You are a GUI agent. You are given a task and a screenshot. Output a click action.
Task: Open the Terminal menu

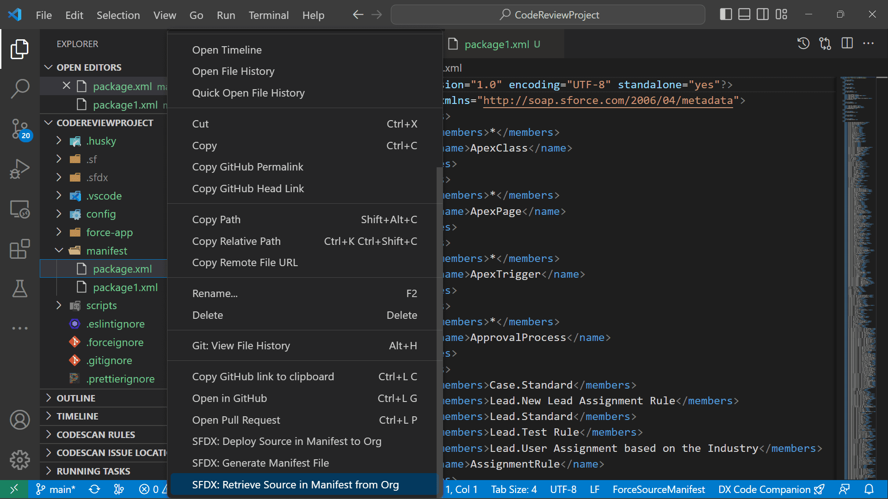tap(269, 15)
